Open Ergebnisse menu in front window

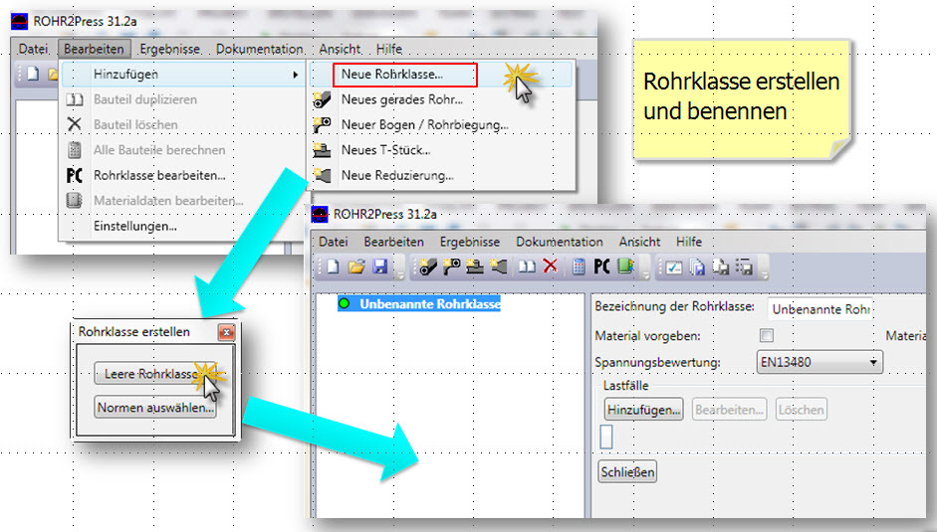click(470, 242)
